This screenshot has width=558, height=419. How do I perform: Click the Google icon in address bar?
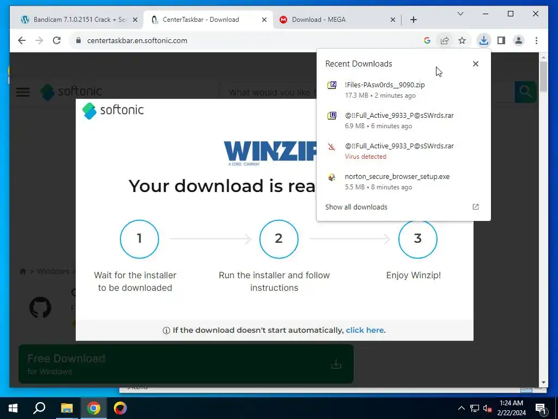427,40
